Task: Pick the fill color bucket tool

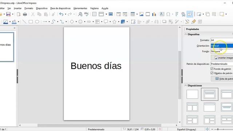Action: click(x=14, y=22)
